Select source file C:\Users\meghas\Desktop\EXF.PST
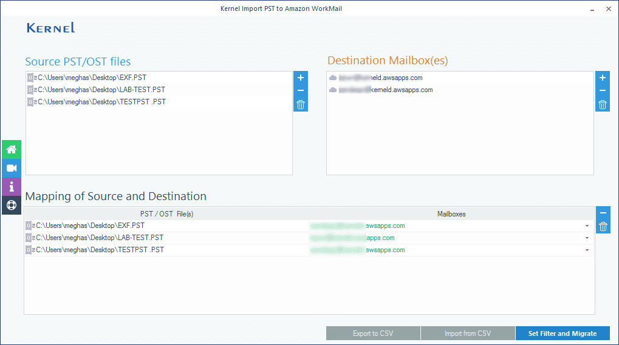 pyautogui.click(x=92, y=78)
